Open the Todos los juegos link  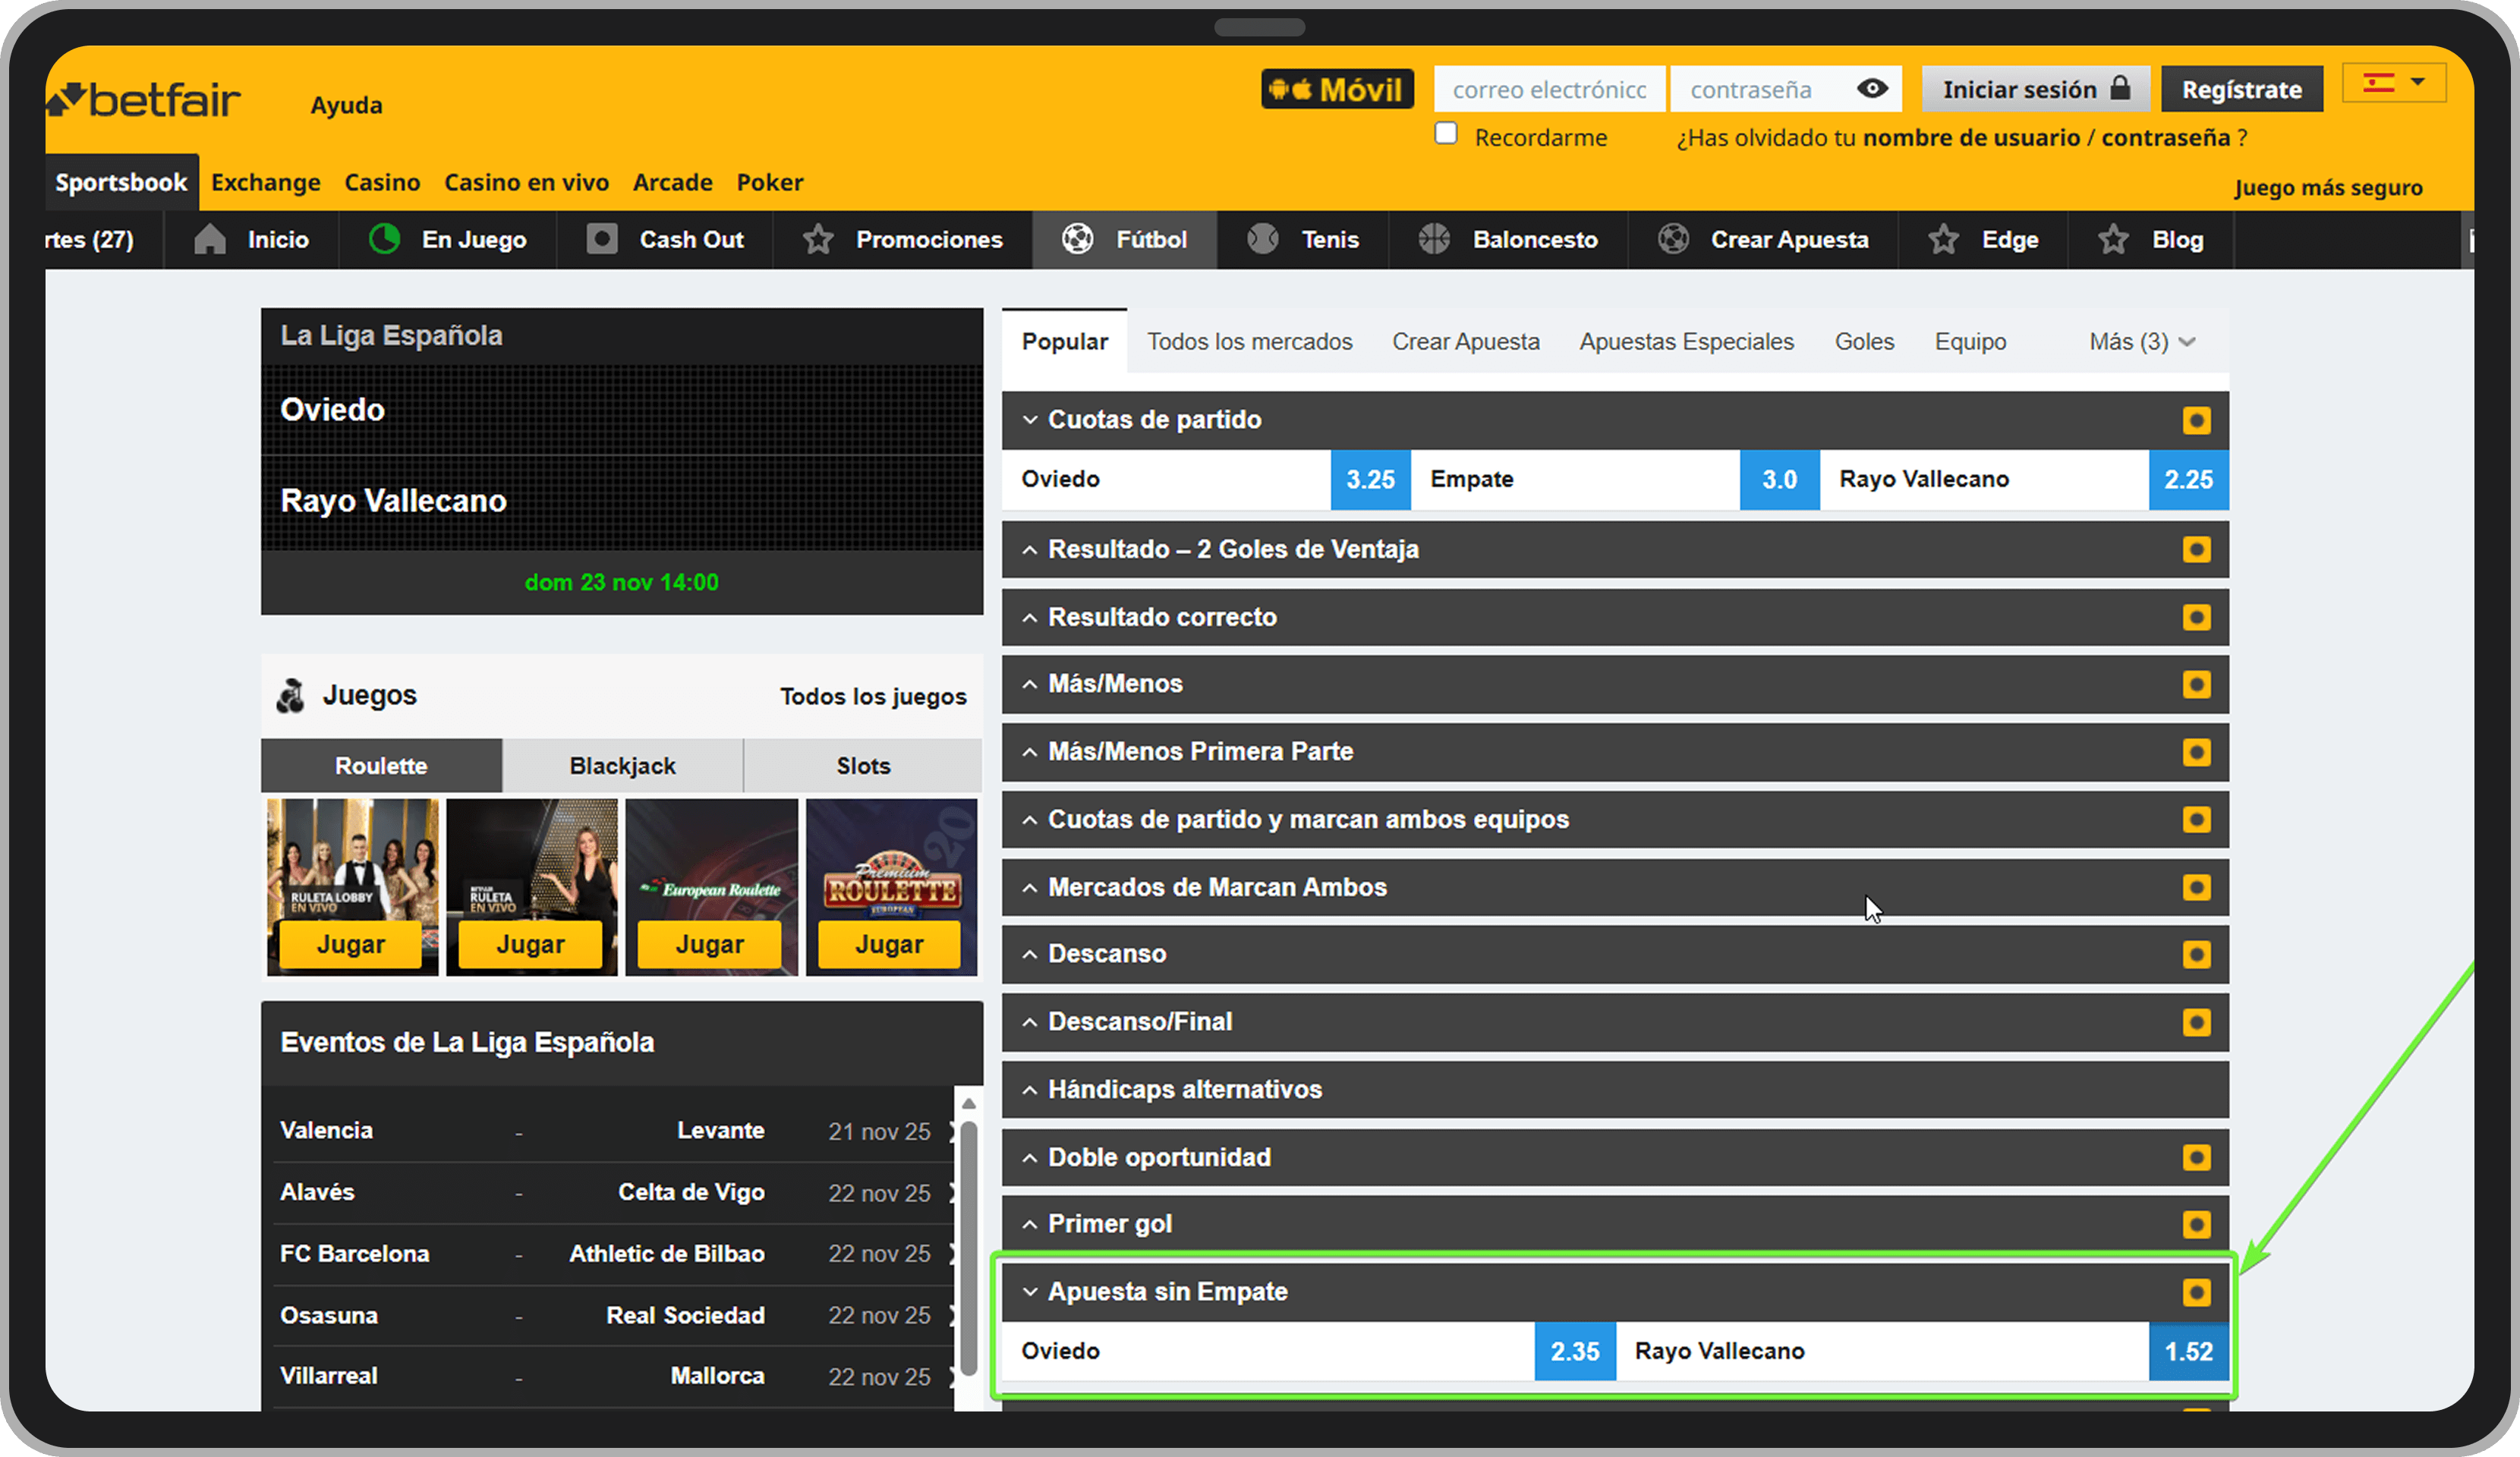pyautogui.click(x=873, y=697)
